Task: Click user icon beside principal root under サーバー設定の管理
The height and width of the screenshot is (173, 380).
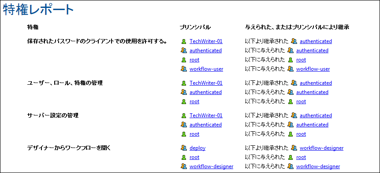Action: (x=184, y=134)
